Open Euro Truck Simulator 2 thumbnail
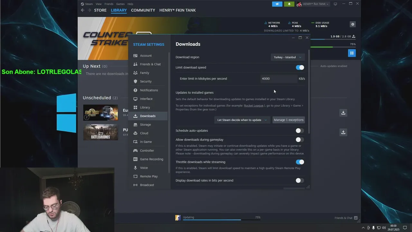This screenshot has width=412, height=232. click(x=100, y=112)
